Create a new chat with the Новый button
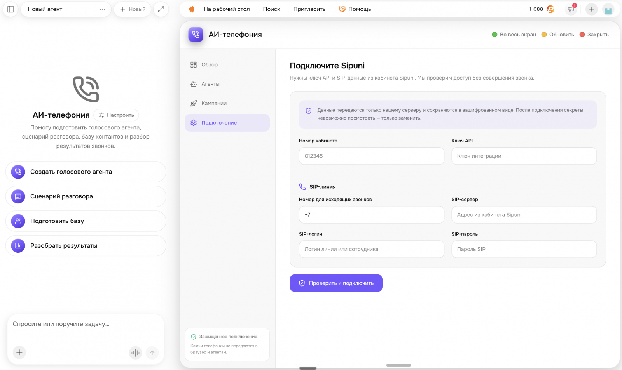The image size is (622, 370). pos(133,9)
